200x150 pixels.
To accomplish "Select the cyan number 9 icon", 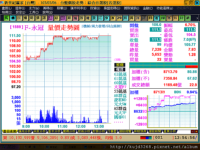I will pyautogui.click(x=107, y=18).
